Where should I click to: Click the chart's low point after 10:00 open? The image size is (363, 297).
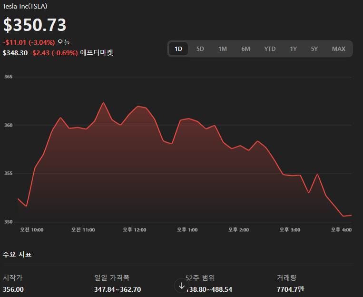tap(26, 206)
